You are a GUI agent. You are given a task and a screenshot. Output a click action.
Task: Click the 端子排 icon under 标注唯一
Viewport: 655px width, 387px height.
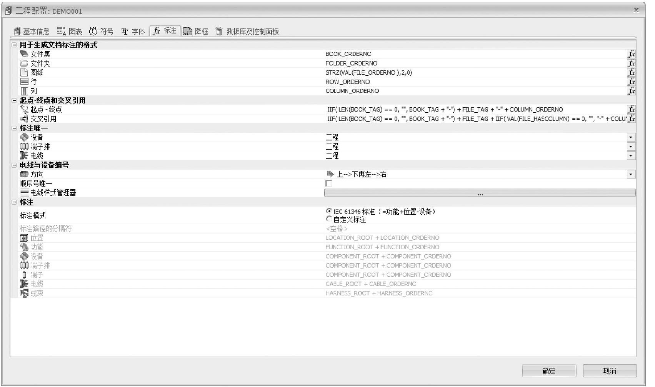(x=24, y=146)
